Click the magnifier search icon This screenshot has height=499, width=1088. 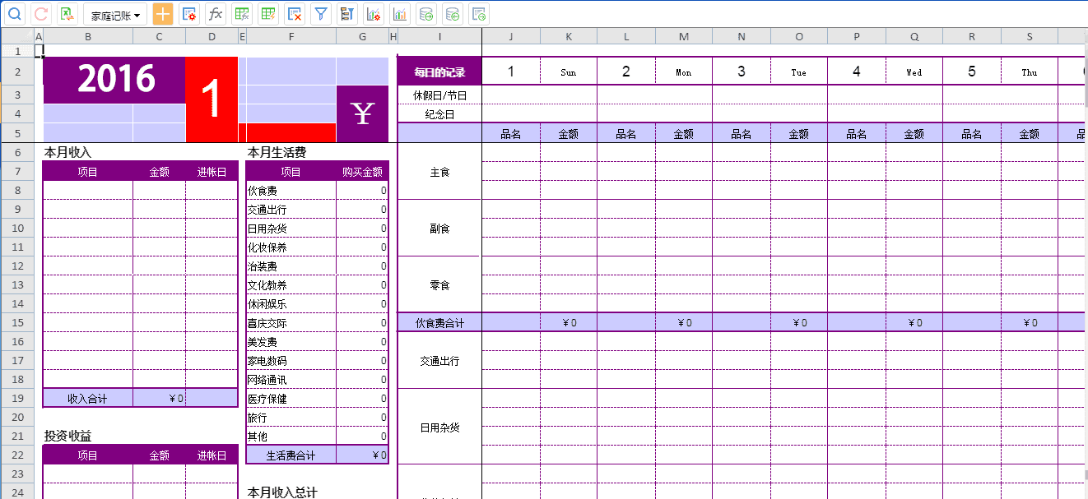(15, 14)
